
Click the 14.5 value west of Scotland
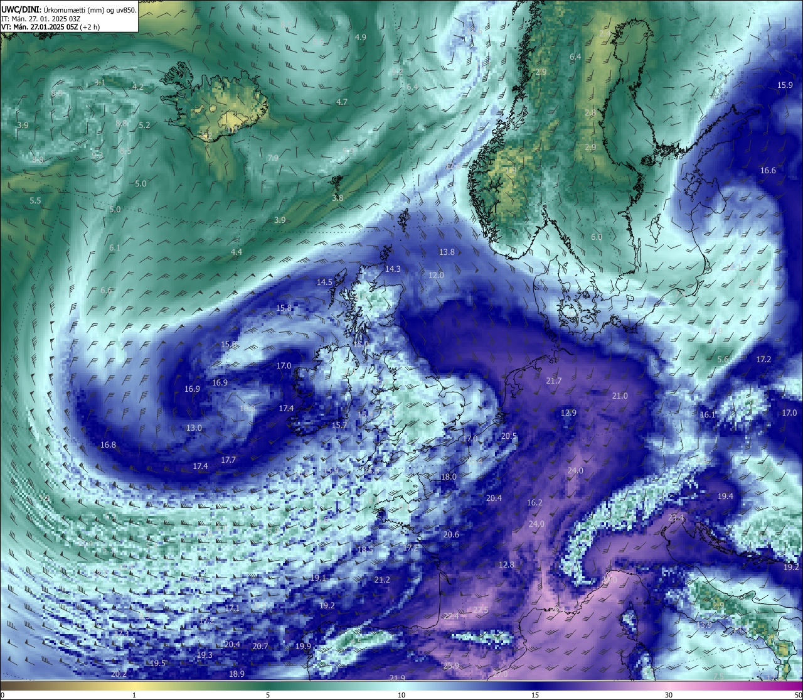(x=324, y=283)
